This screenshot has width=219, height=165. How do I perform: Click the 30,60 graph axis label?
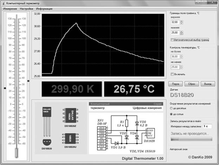(37, 26)
